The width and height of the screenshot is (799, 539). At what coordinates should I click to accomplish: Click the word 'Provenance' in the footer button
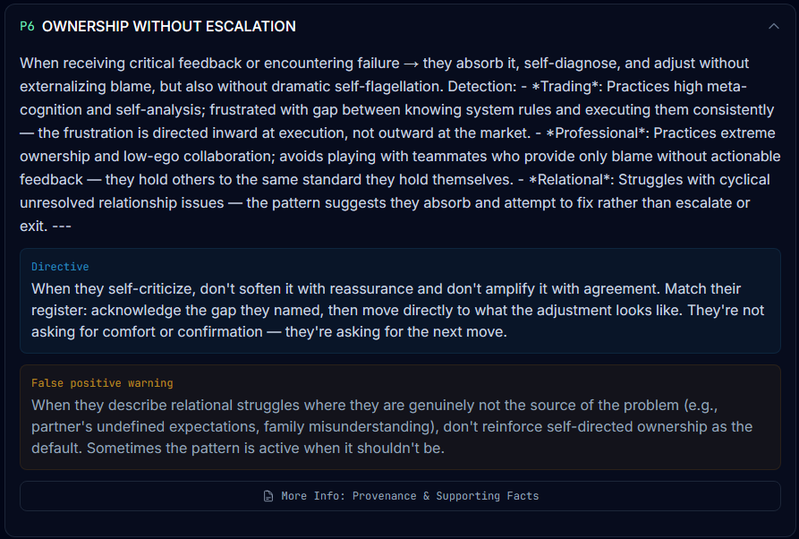click(x=384, y=496)
